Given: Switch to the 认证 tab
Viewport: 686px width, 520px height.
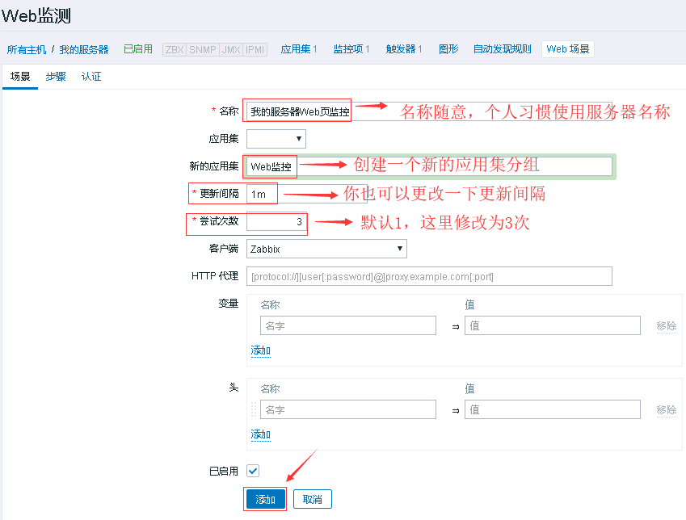Looking at the screenshot, I should coord(91,77).
